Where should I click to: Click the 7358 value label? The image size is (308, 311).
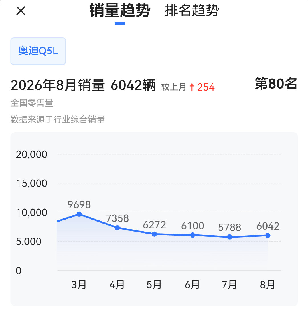click(117, 218)
